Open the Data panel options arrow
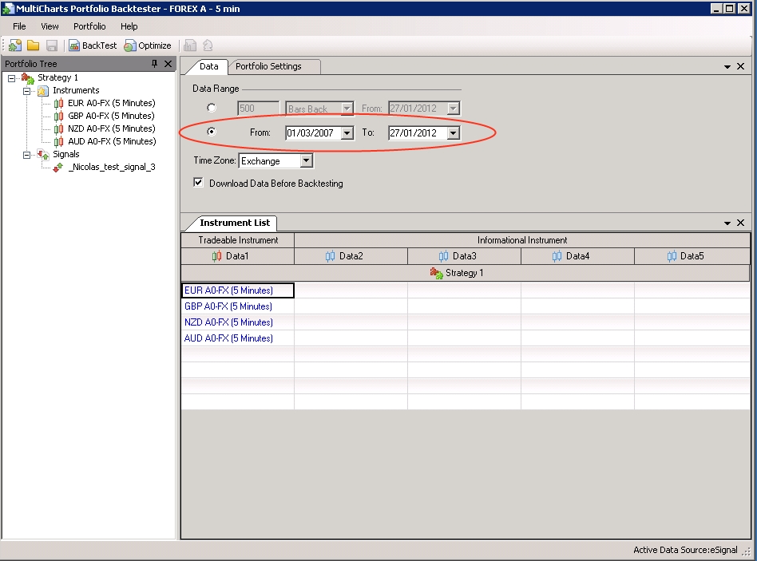This screenshot has height=561, width=757. (727, 66)
